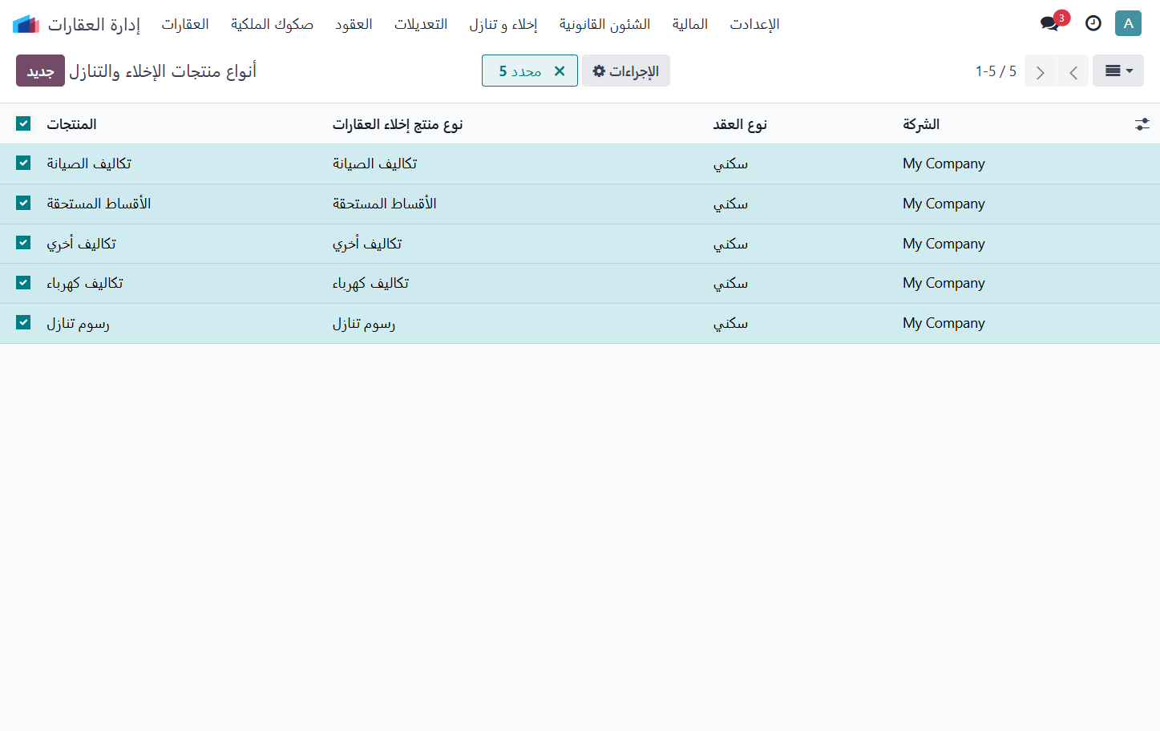Open the العقود menu
This screenshot has height=731, width=1160.
[x=354, y=24]
